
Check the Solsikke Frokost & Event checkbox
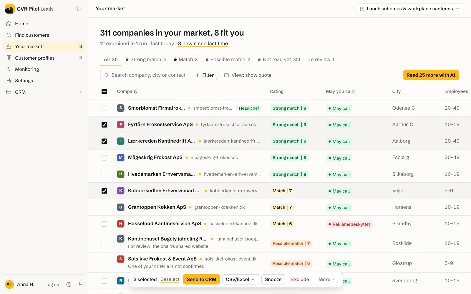[104, 264]
